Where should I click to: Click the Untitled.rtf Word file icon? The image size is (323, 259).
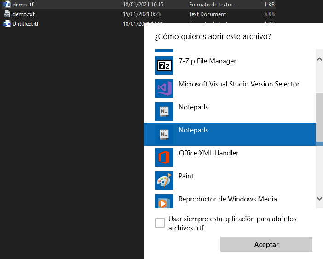click(7, 23)
